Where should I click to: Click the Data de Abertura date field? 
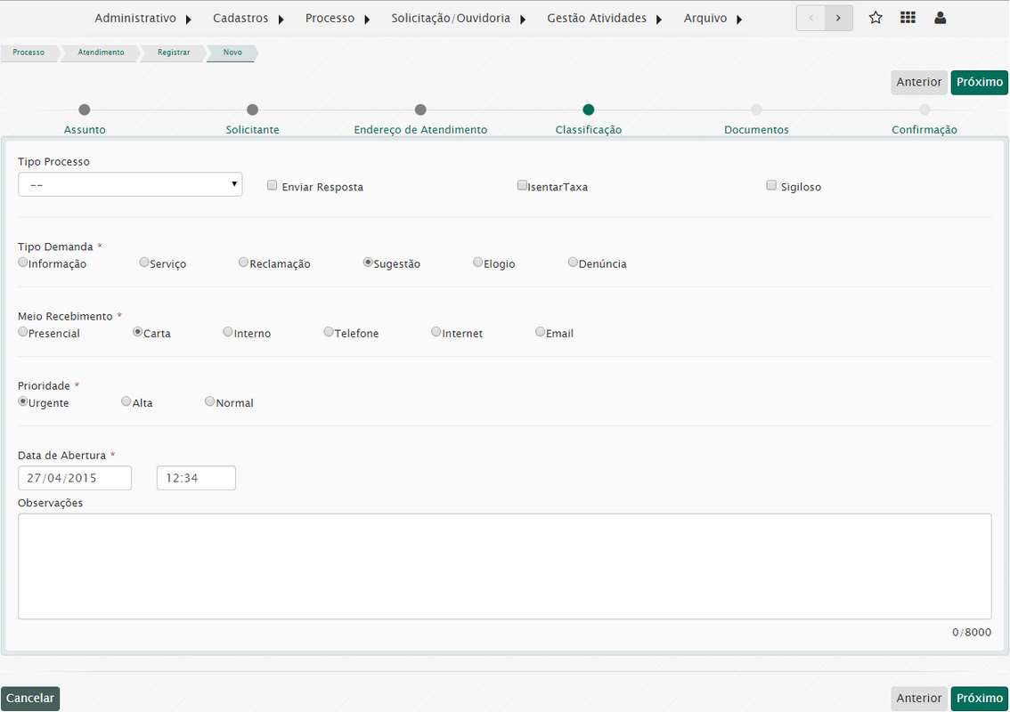[x=75, y=478]
